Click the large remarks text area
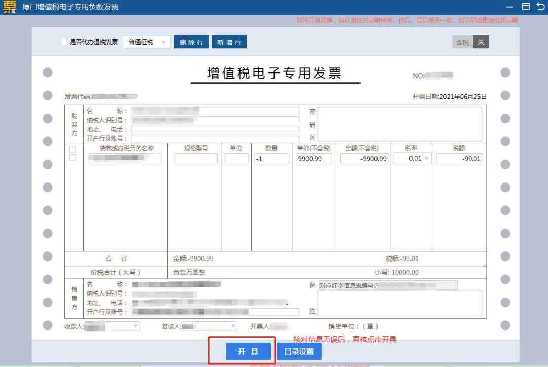The width and height of the screenshot is (548, 367). point(400,303)
